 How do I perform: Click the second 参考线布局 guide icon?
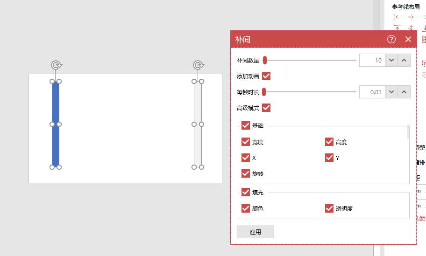click(411, 17)
